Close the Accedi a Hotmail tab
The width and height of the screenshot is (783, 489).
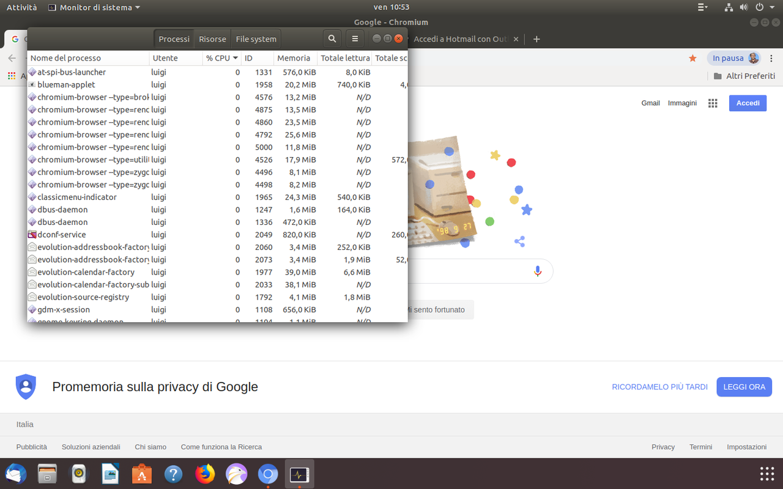516,39
